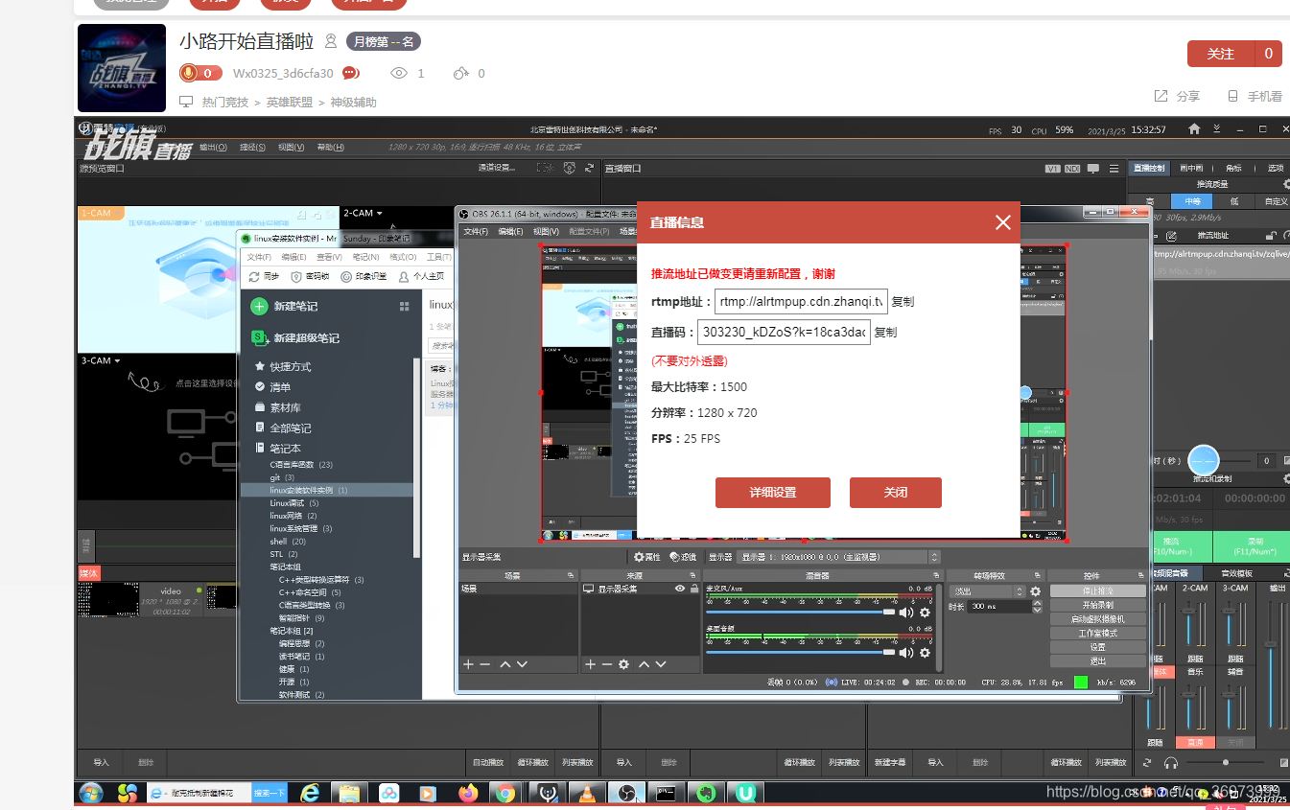
Task: Click the 分享 share link
Action: click(x=1178, y=96)
